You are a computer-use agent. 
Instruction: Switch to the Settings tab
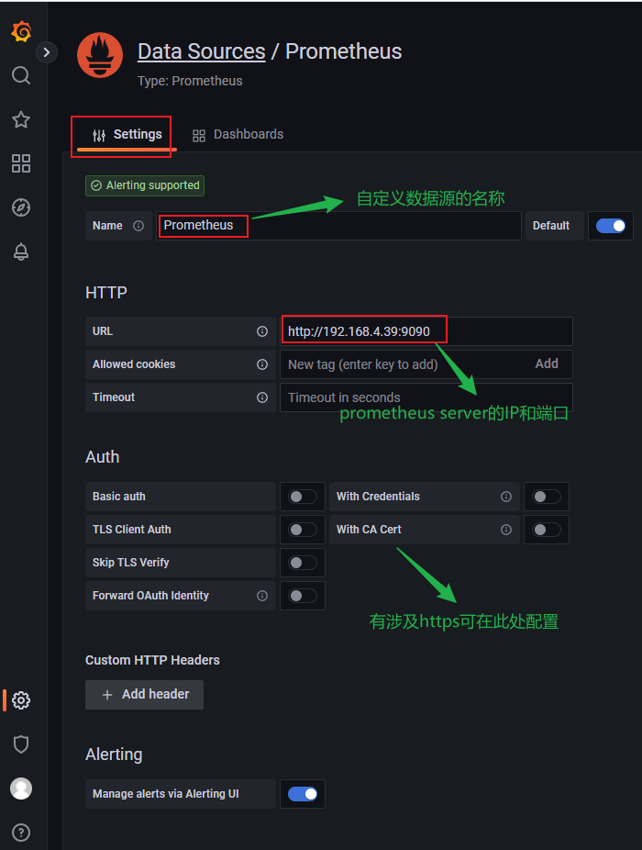pyautogui.click(x=127, y=134)
